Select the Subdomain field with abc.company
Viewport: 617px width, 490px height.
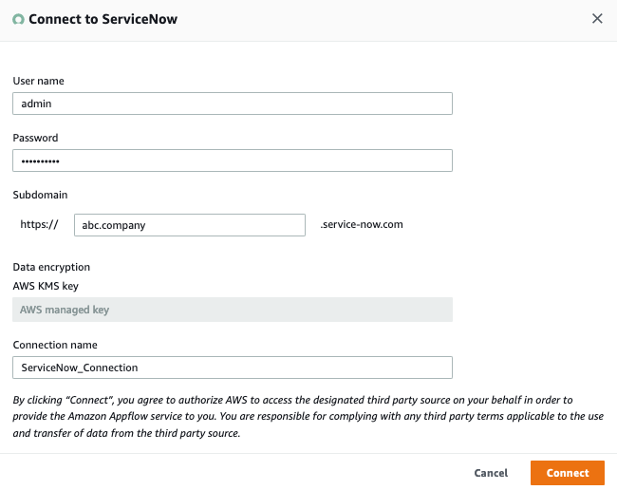189,225
